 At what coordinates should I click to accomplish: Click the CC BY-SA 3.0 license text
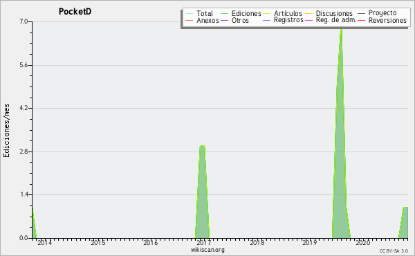click(394, 251)
